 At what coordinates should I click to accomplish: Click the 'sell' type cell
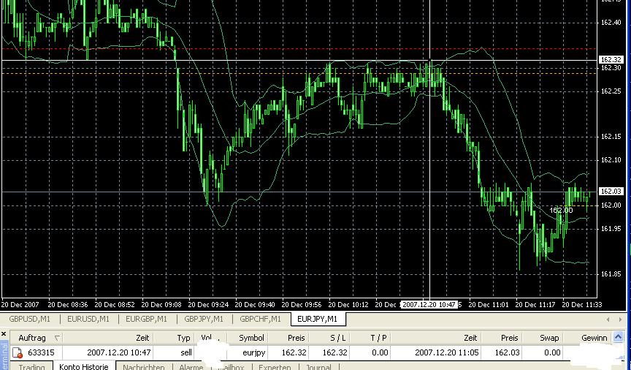pos(186,352)
